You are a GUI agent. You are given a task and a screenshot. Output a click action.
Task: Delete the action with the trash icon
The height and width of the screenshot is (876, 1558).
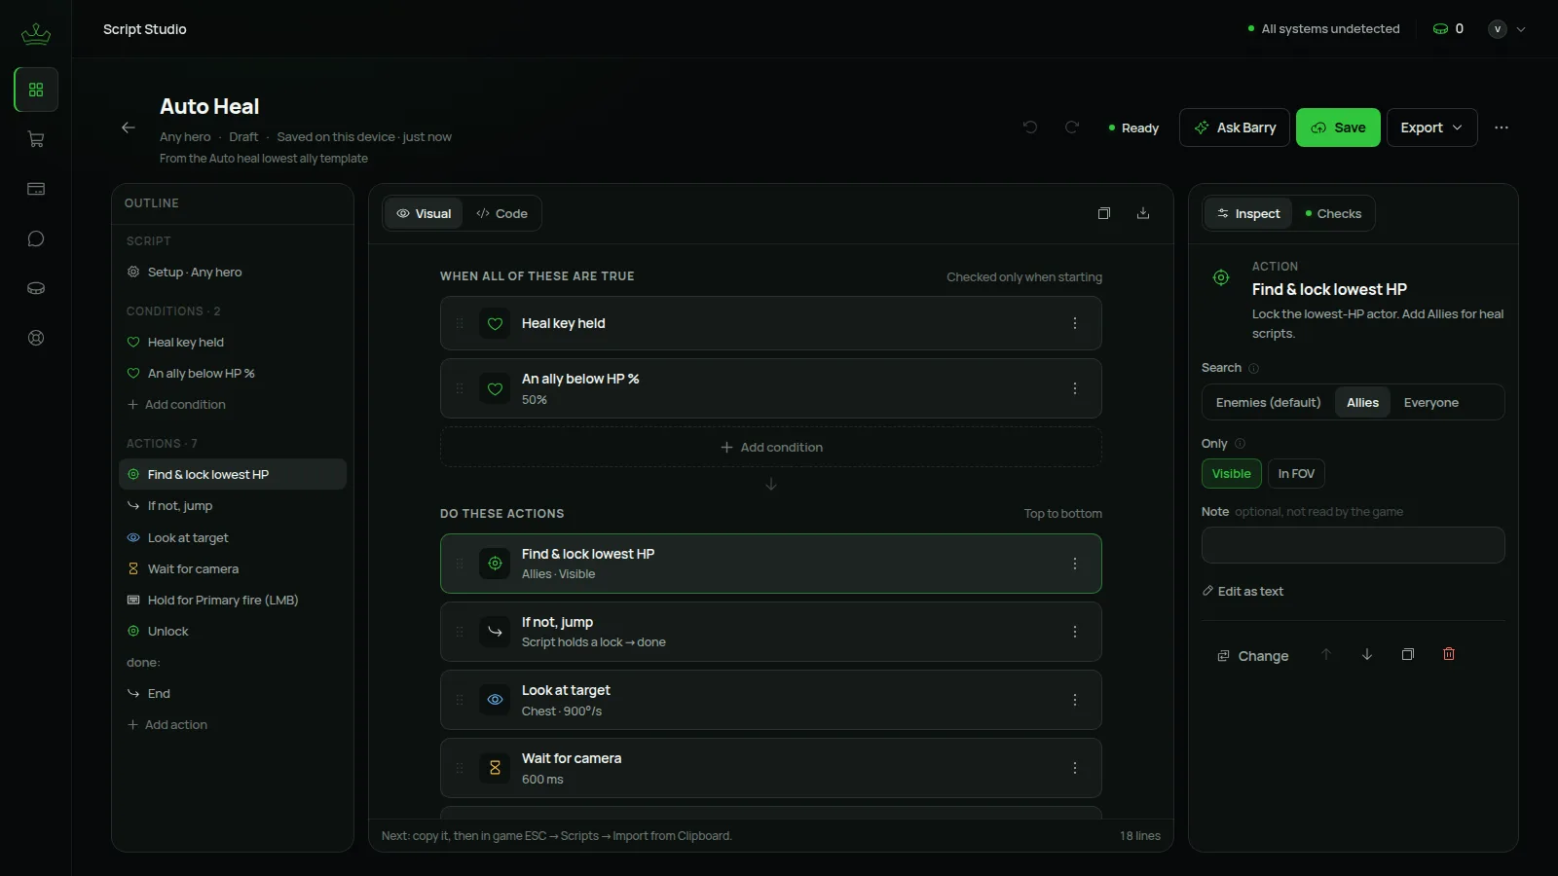point(1449,655)
